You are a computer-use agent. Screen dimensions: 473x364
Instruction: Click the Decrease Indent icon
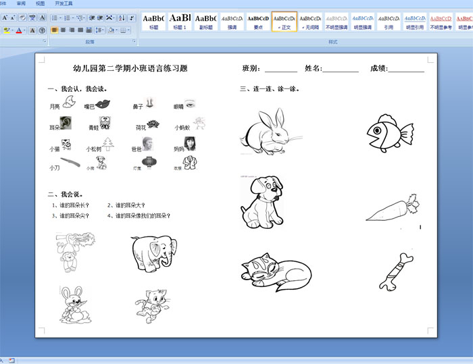(92, 18)
